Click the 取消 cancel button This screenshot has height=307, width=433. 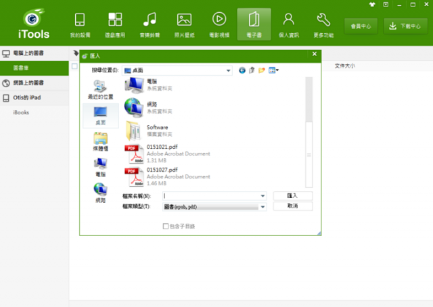[293, 206]
